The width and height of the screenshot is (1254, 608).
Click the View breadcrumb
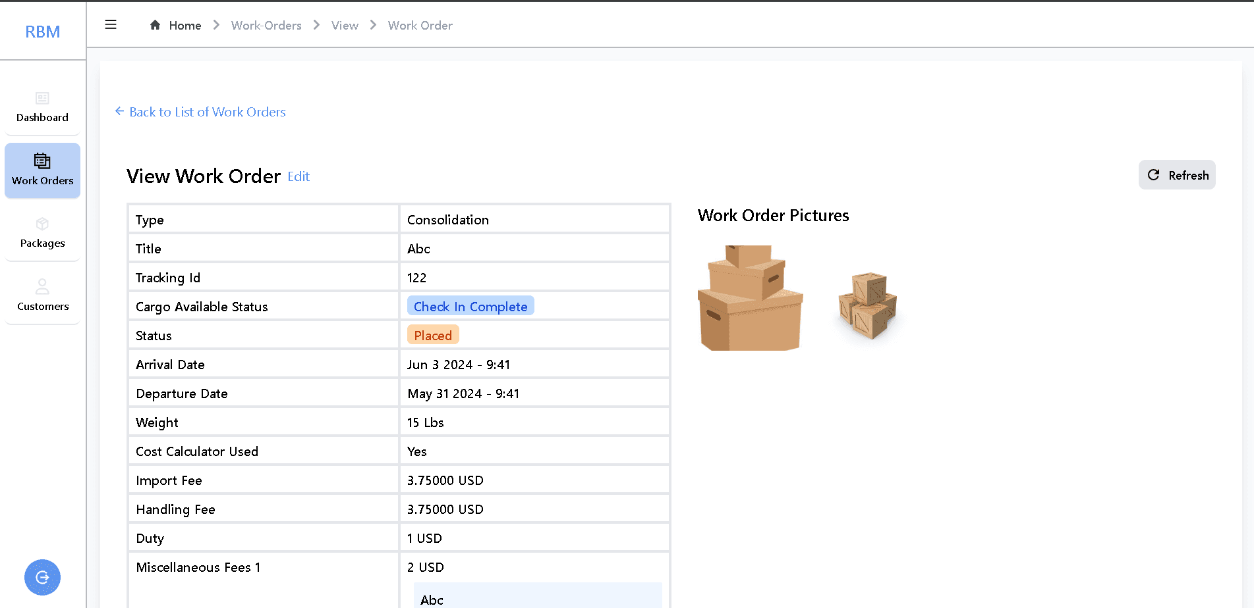(345, 26)
